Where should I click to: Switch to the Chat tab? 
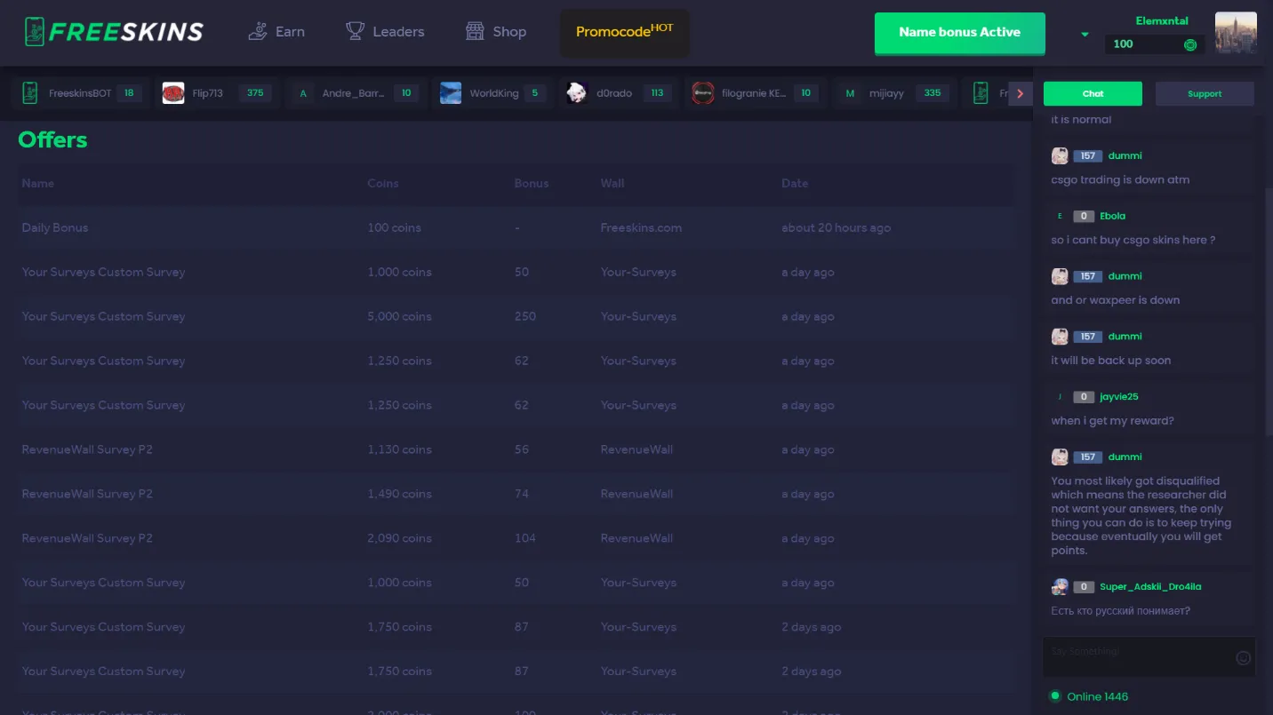click(1093, 93)
